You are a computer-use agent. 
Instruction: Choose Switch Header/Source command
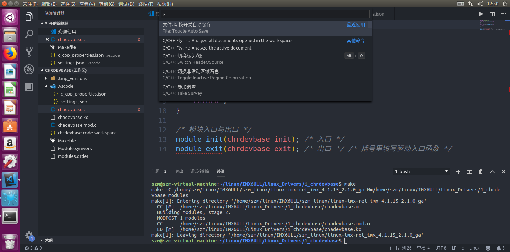pyautogui.click(x=265, y=59)
